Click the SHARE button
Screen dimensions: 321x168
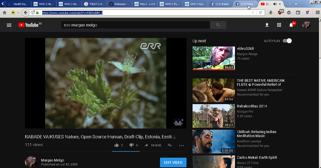[153, 145]
